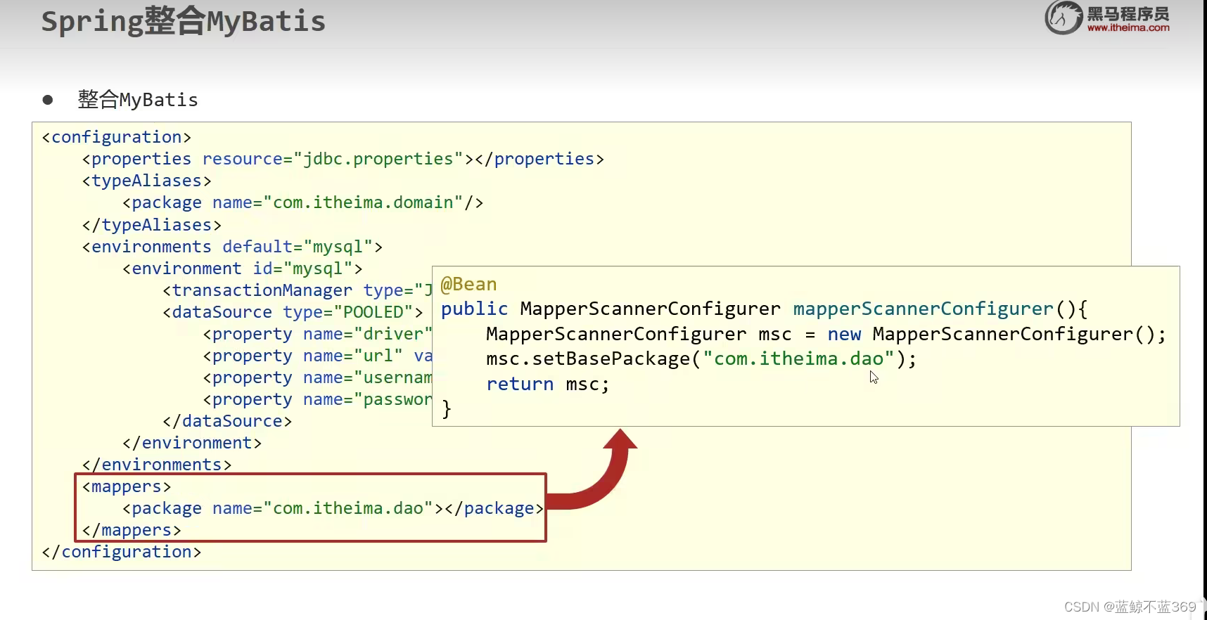The image size is (1207, 620).
Task: Click the Spring整合MyBatis slide title
Action: (183, 21)
